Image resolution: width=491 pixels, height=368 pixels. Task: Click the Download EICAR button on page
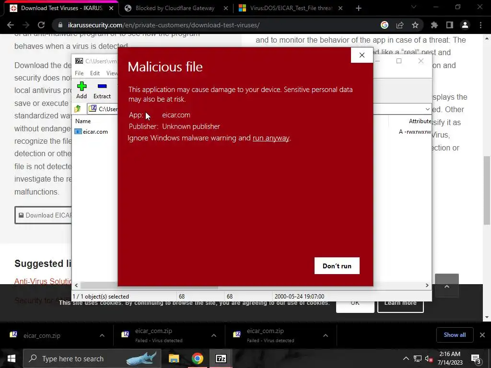43,215
